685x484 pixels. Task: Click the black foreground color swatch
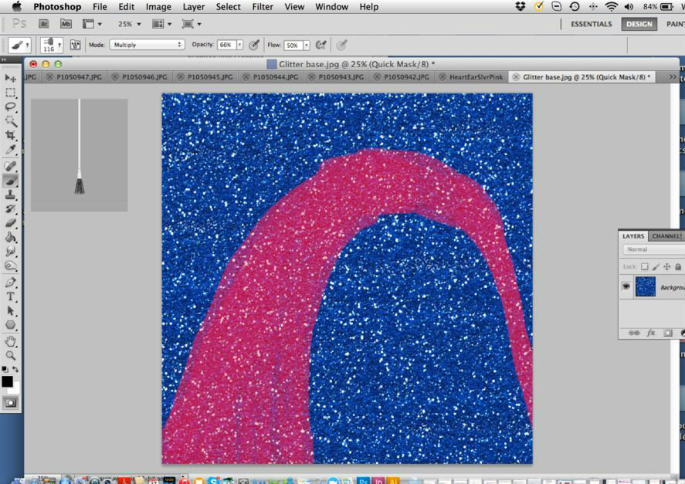pyautogui.click(x=7, y=381)
